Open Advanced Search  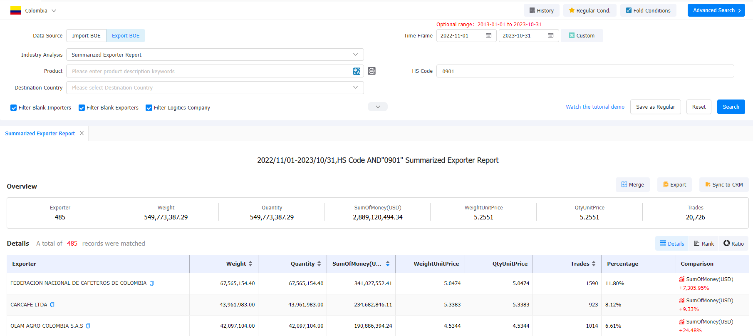pos(716,10)
